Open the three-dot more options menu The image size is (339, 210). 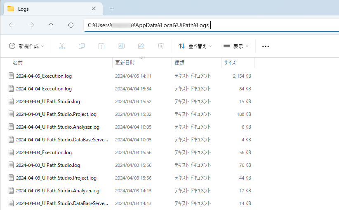(x=266, y=46)
